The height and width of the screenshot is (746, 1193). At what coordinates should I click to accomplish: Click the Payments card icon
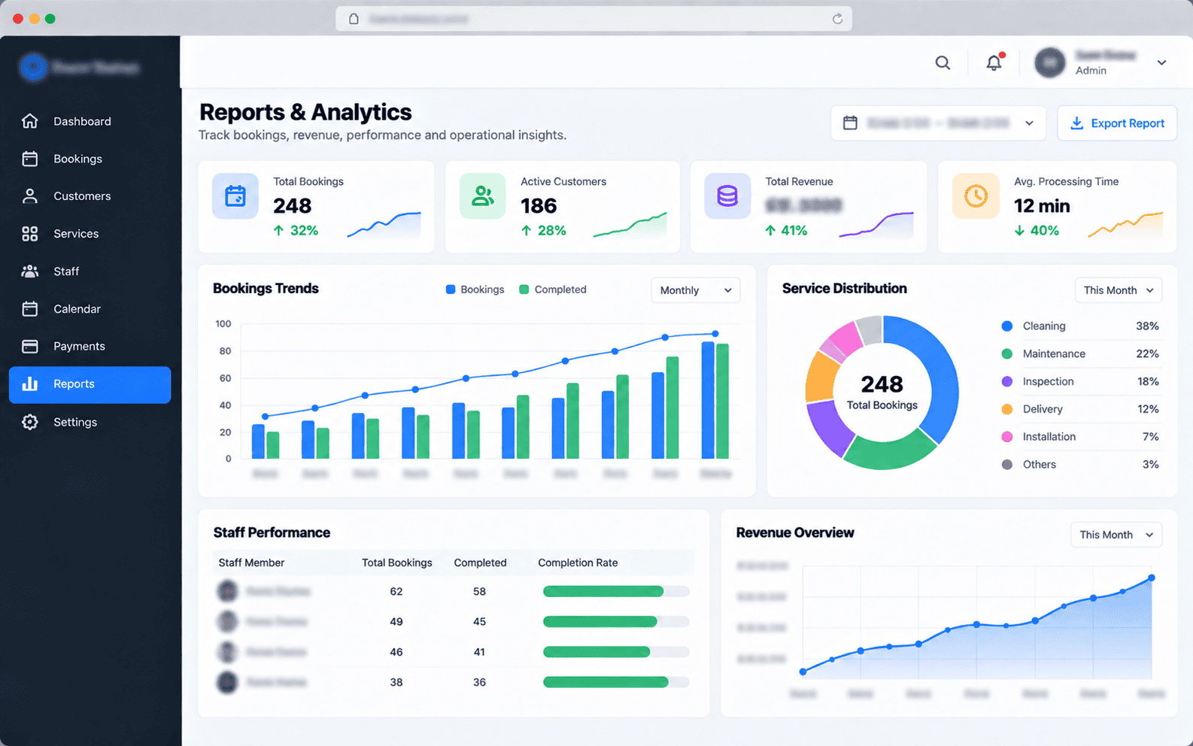pyautogui.click(x=30, y=347)
